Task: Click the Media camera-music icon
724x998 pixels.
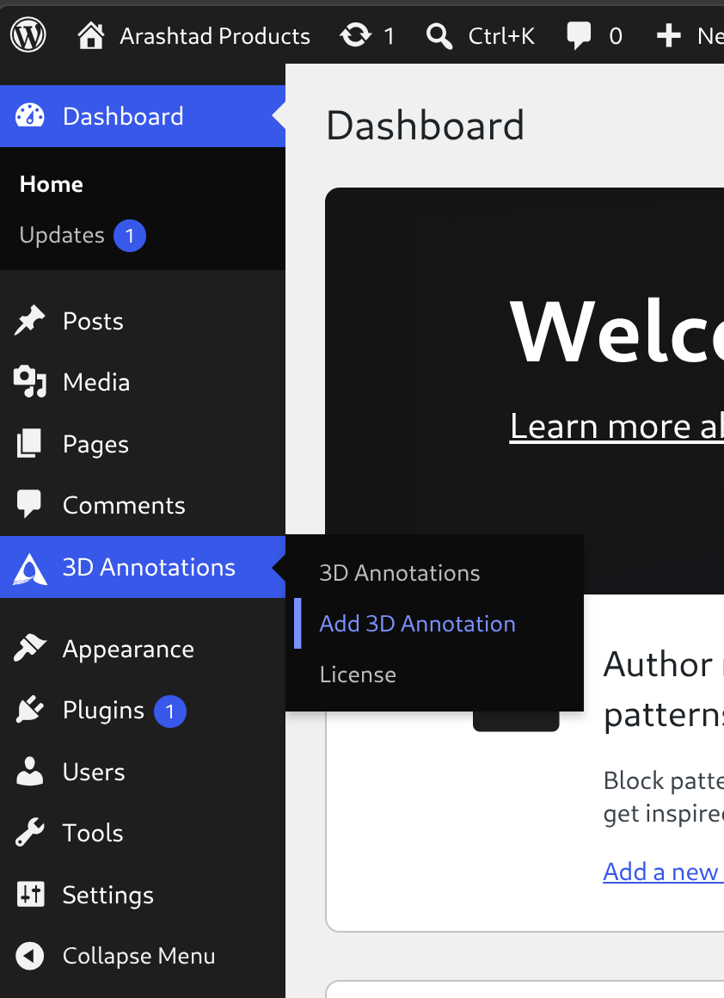Action: [30, 382]
